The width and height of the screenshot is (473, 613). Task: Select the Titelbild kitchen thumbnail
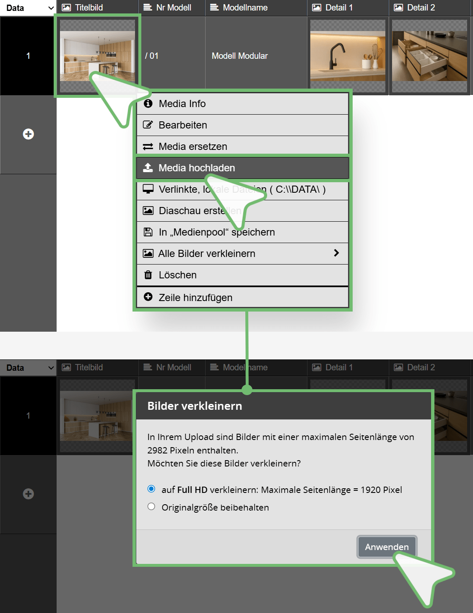click(97, 56)
